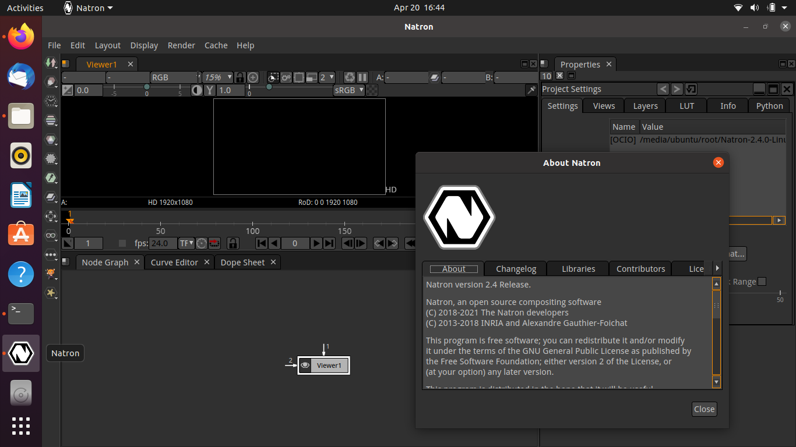Image resolution: width=796 pixels, height=447 pixels.
Task: Switch to the Curve Editor tab
Action: pyautogui.click(x=174, y=262)
